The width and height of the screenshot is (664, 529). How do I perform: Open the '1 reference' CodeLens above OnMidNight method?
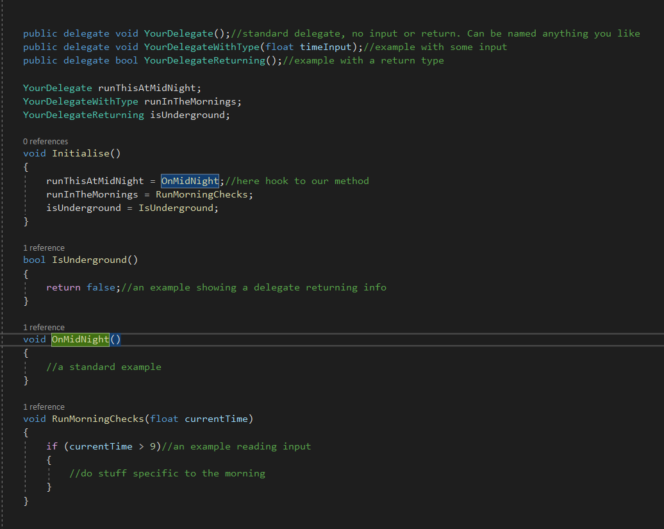click(44, 328)
